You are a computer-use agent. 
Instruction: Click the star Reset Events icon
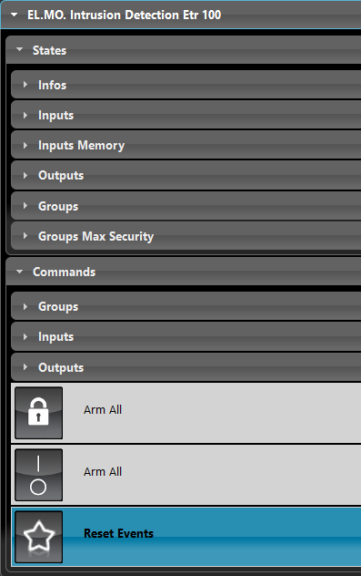point(39,537)
